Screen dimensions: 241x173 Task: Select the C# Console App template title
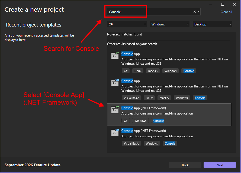tap(130, 54)
